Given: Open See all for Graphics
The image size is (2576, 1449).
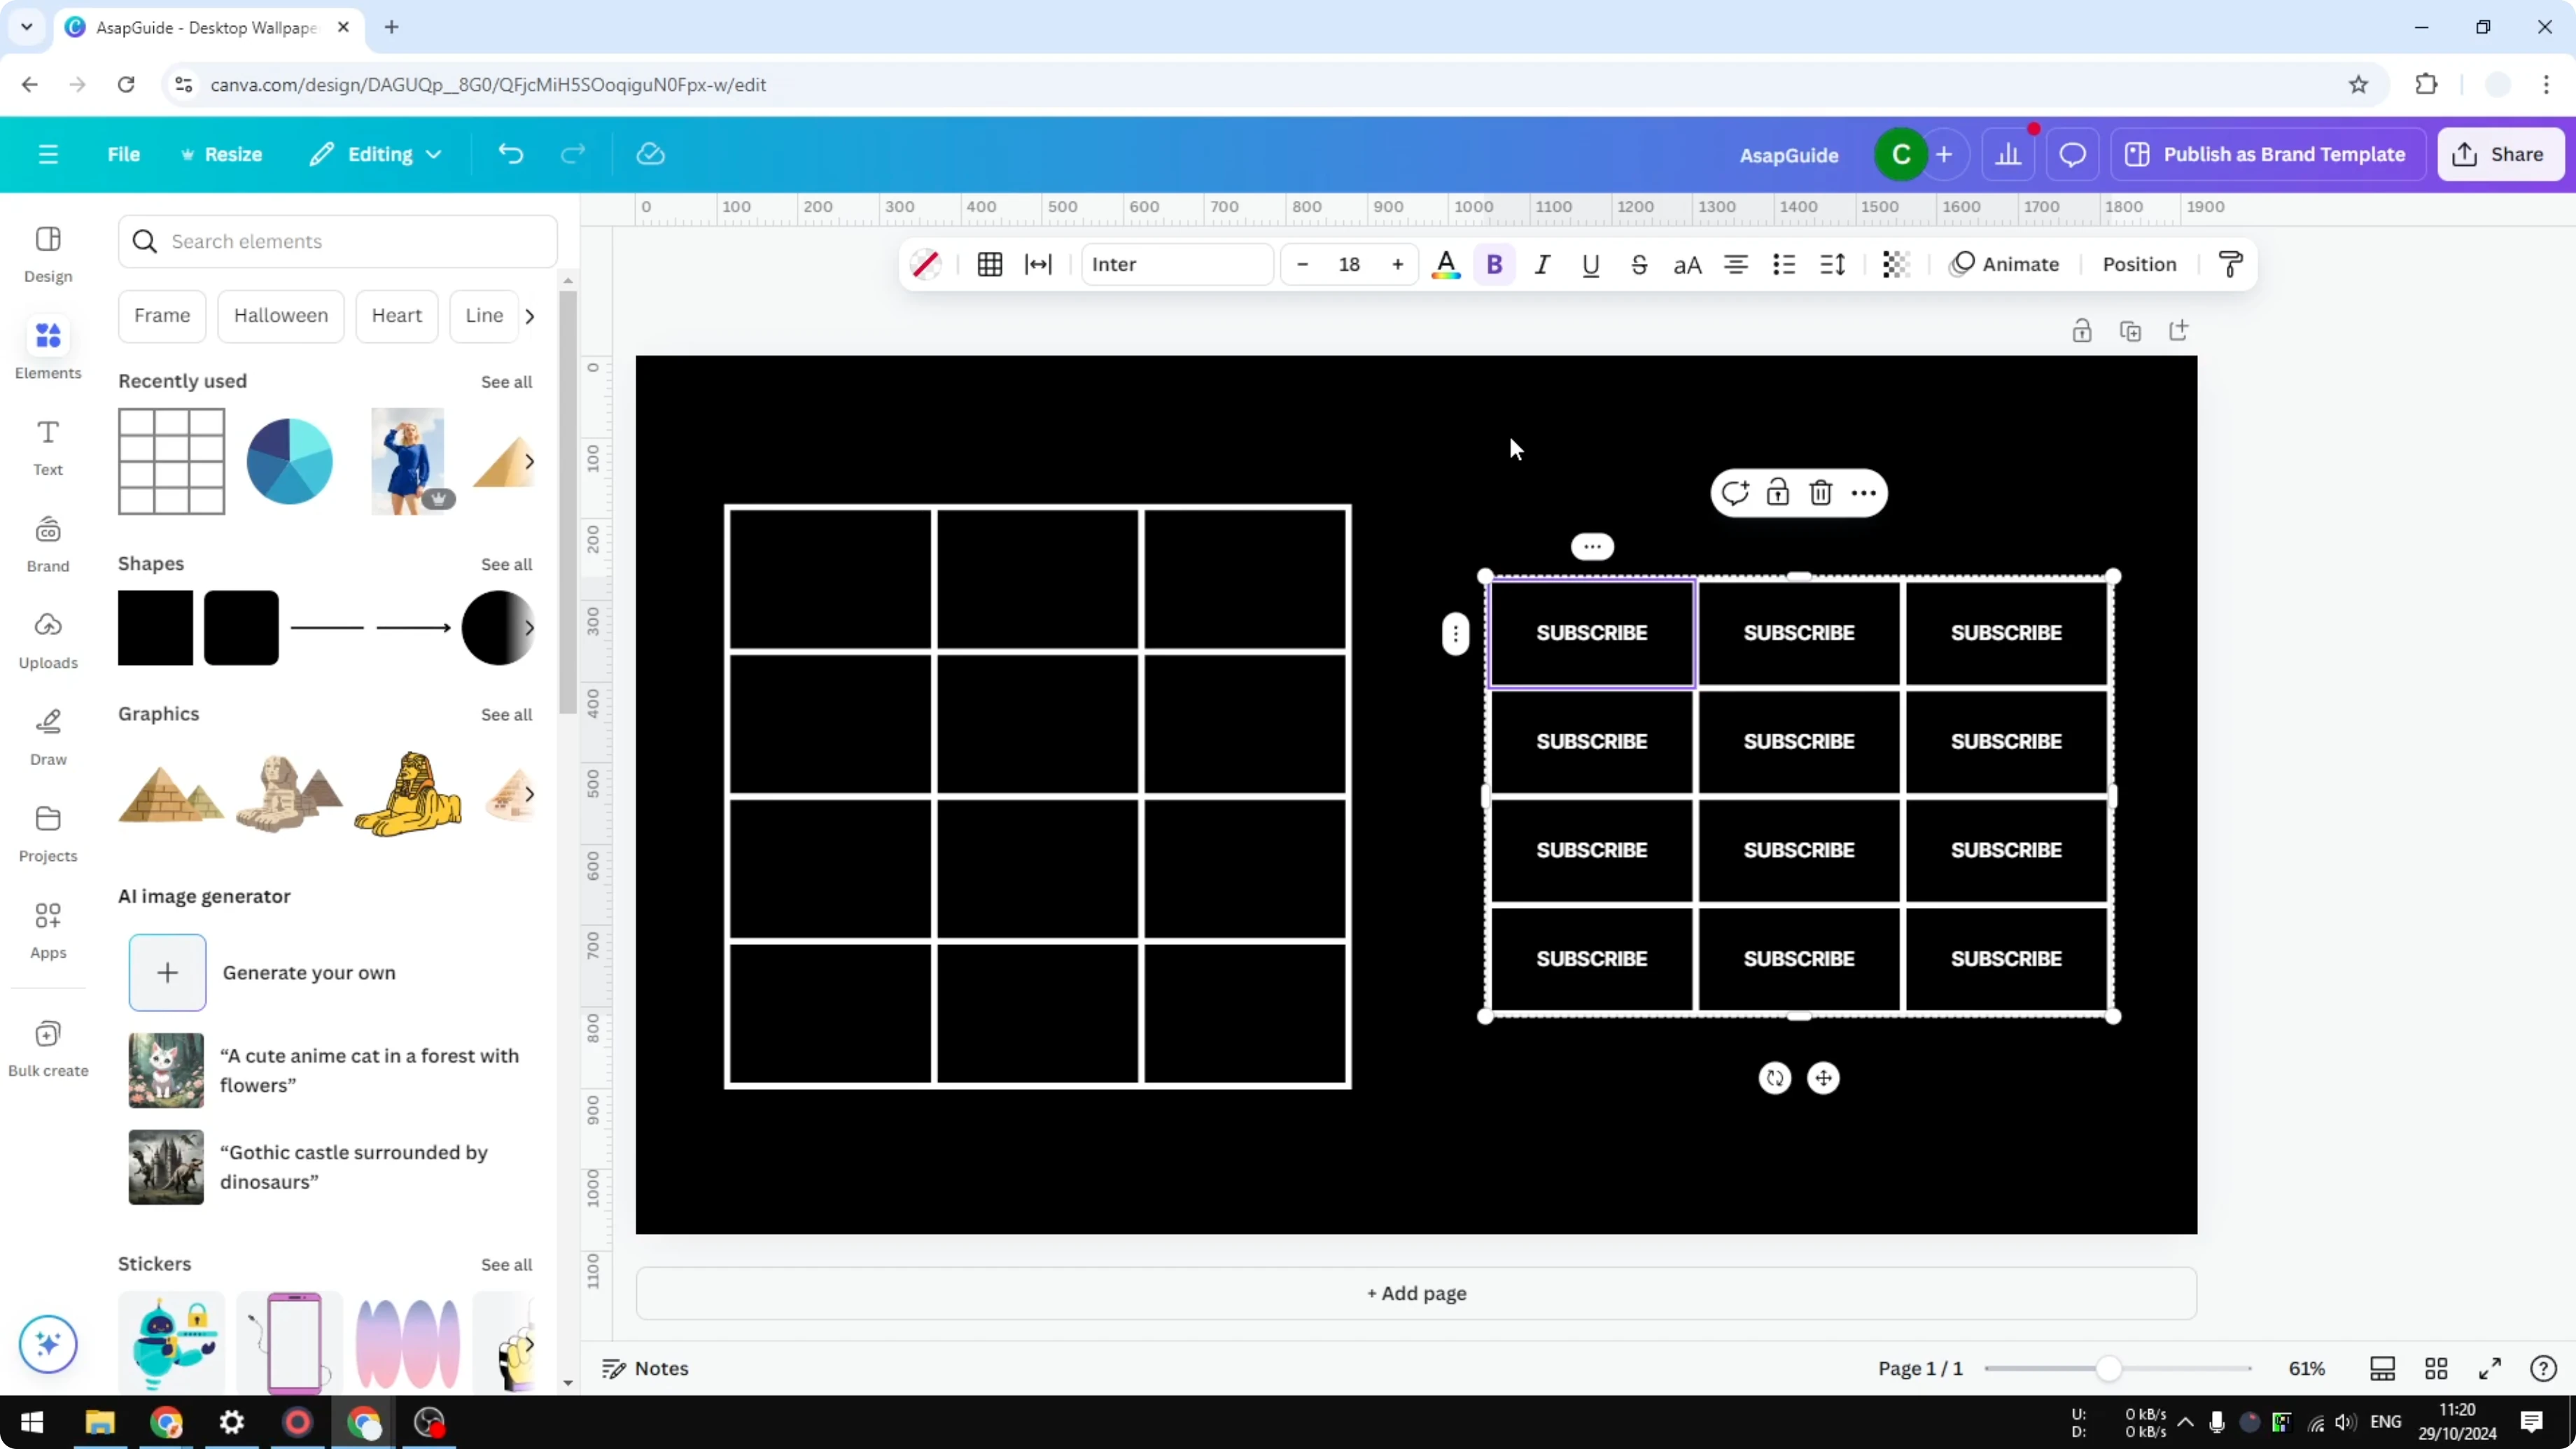Looking at the screenshot, I should 506,714.
